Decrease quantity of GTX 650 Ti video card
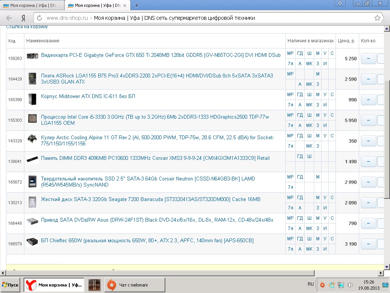The width and height of the screenshot is (390, 293). point(368,58)
